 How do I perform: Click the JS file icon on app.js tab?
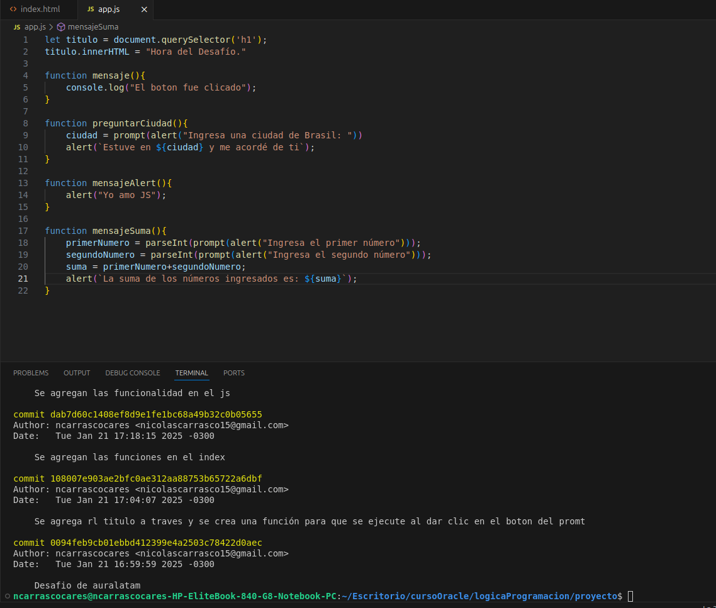point(91,9)
